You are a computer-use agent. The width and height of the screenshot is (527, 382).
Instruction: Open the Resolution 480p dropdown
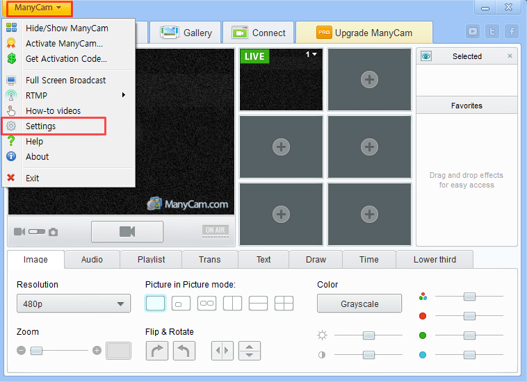(x=74, y=304)
